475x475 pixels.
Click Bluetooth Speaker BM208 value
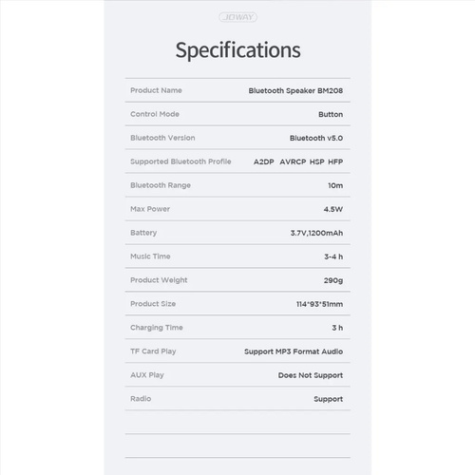pos(295,90)
